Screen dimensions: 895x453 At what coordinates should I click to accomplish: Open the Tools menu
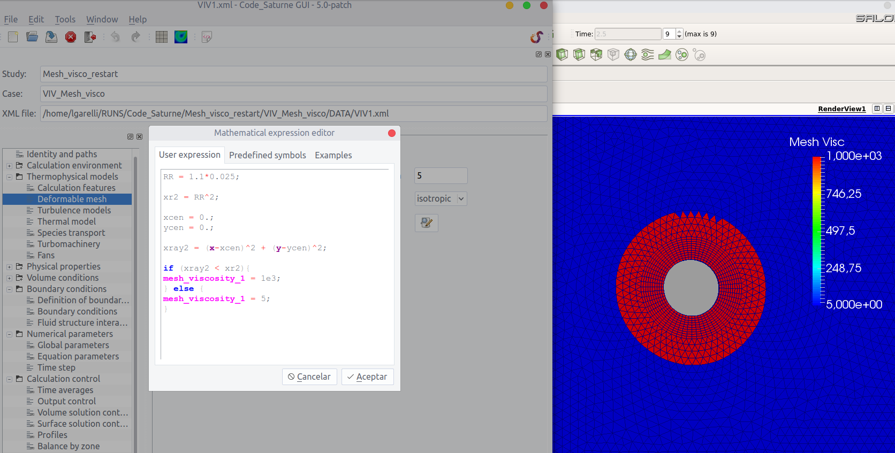65,19
